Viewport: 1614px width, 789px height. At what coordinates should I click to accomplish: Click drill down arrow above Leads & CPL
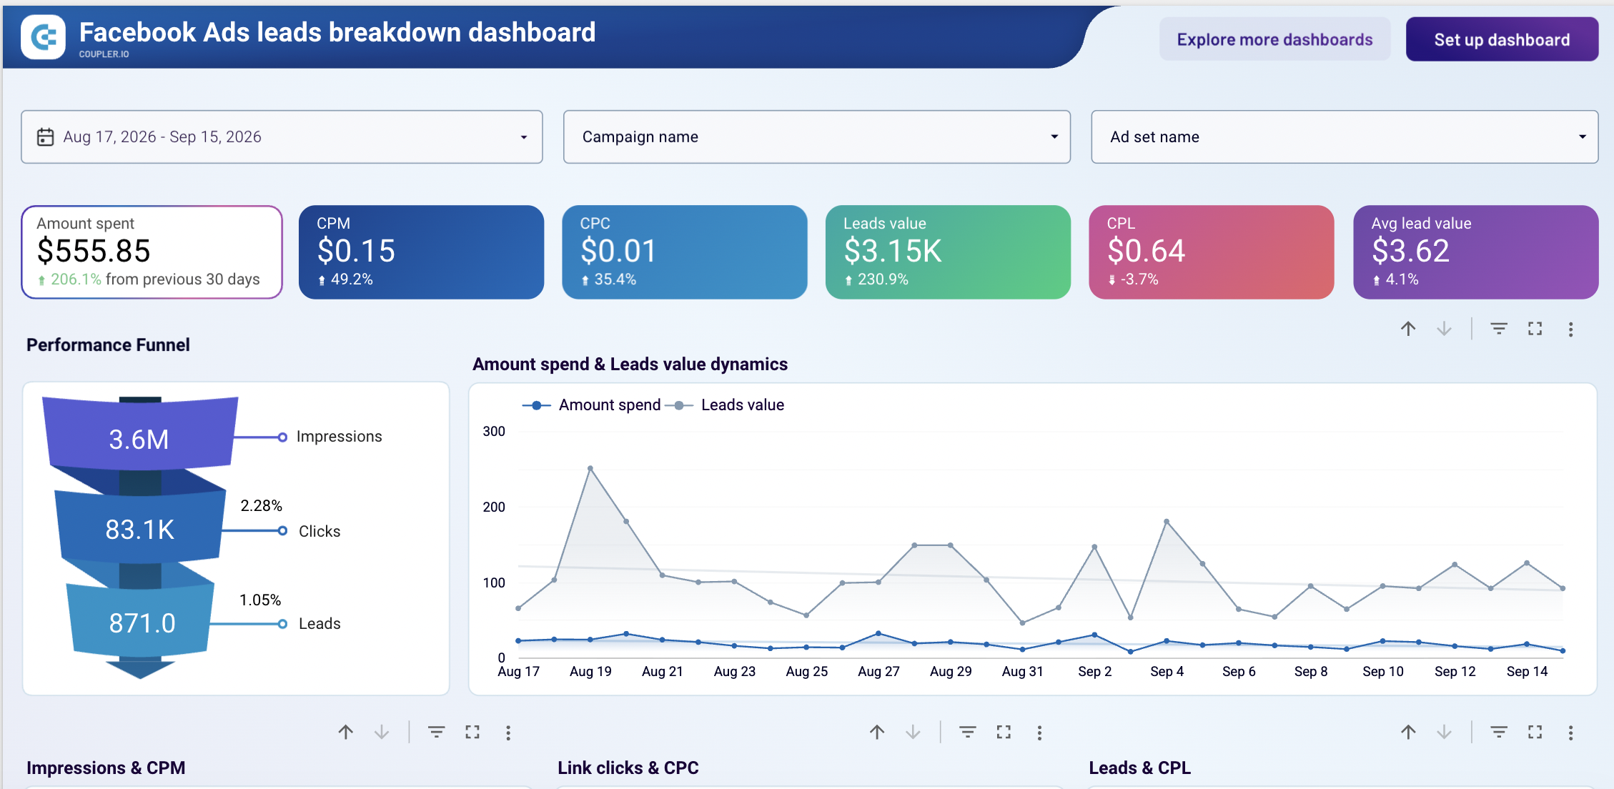(x=1445, y=732)
